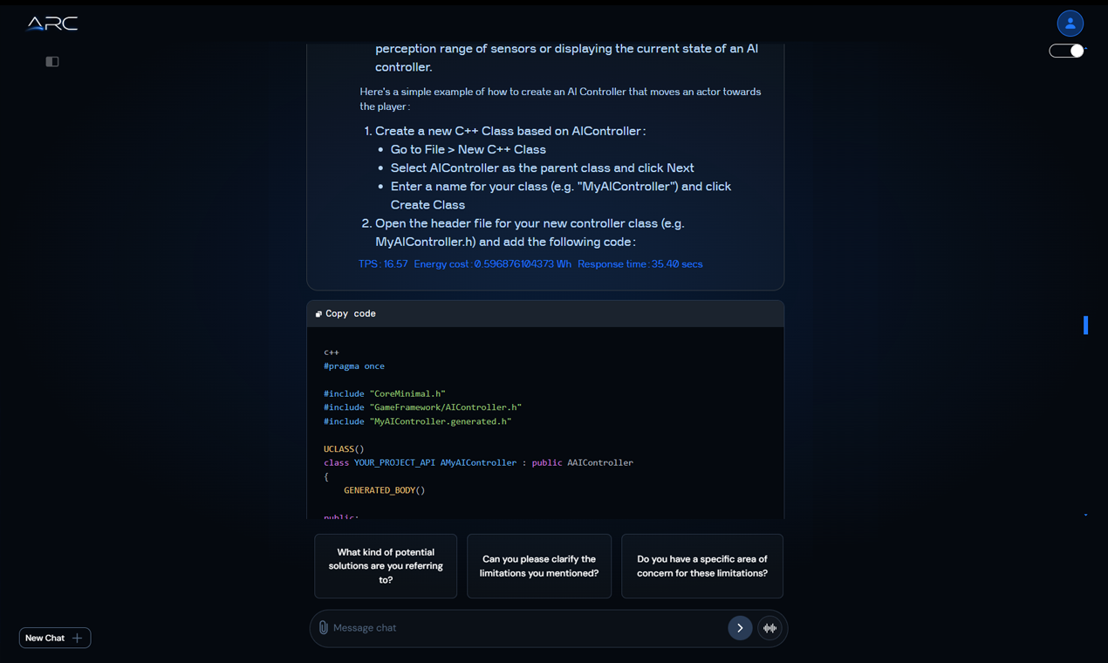Click the UCLASS() code line
The height and width of the screenshot is (663, 1108).
(344, 449)
